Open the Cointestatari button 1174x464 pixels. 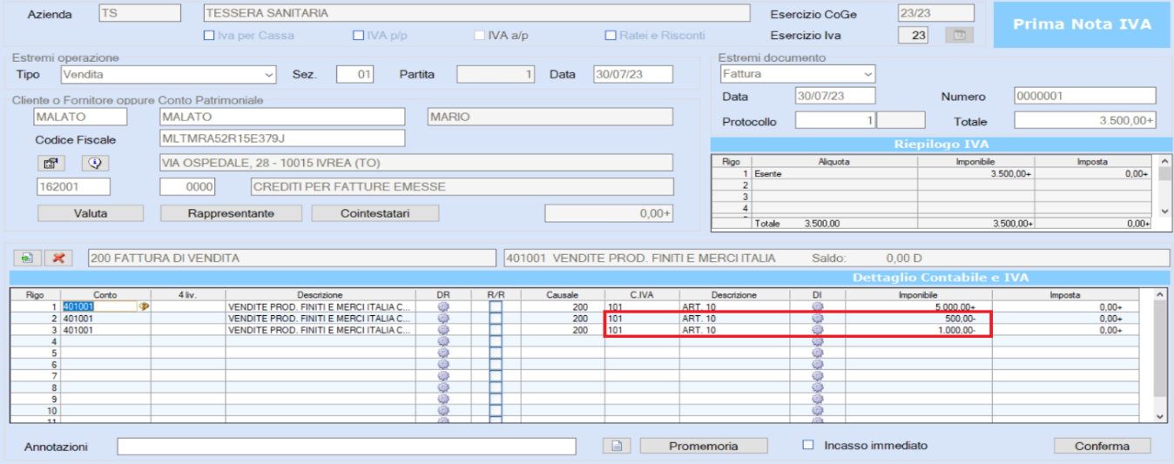(375, 213)
